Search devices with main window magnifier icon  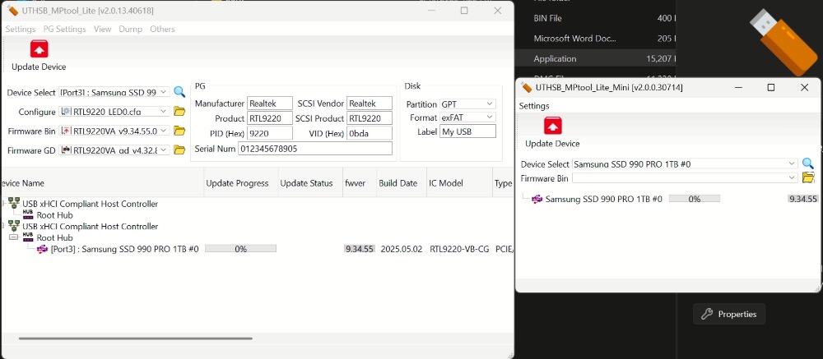[179, 92]
